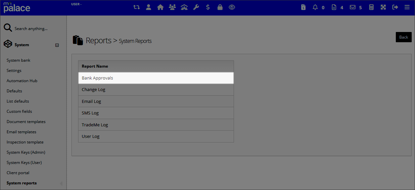Open Defaults in the sidebar
This screenshot has width=415, height=190.
14,91
